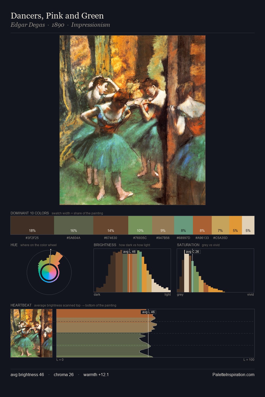Click the avg L 46 label in Brightness histogram
The width and height of the screenshot is (265, 397).
129,252
